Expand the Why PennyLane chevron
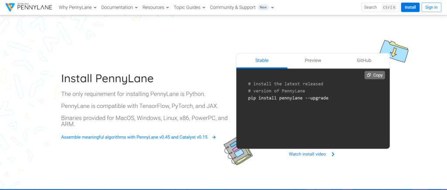 95,8
